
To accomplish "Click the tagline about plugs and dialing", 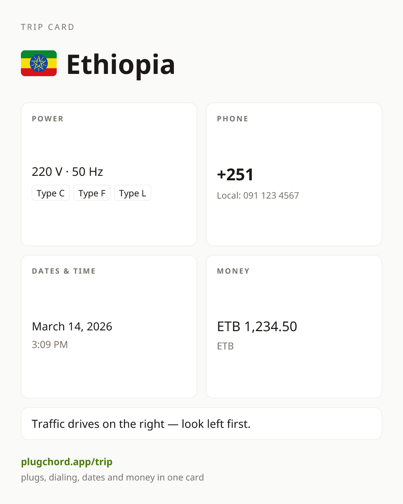I will click(112, 477).
